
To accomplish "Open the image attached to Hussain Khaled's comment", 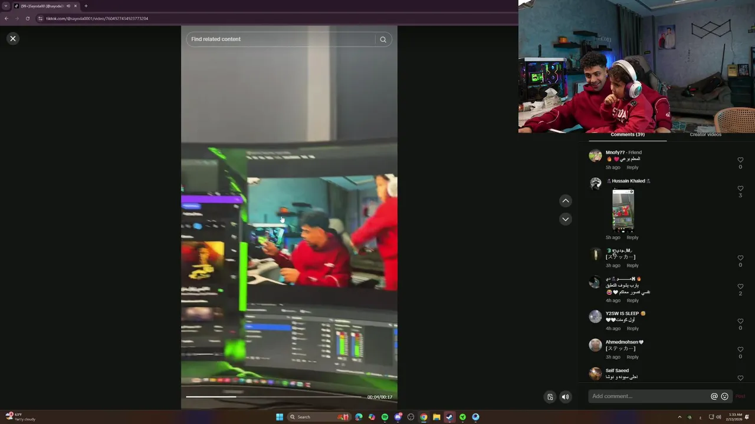I will (623, 210).
